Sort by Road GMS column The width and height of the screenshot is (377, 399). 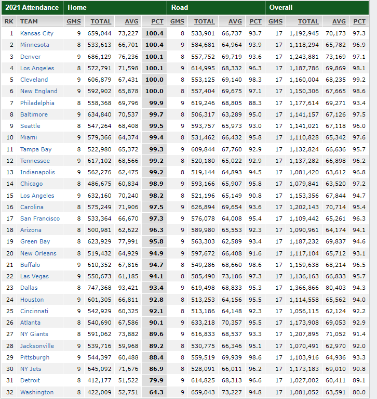(x=177, y=22)
